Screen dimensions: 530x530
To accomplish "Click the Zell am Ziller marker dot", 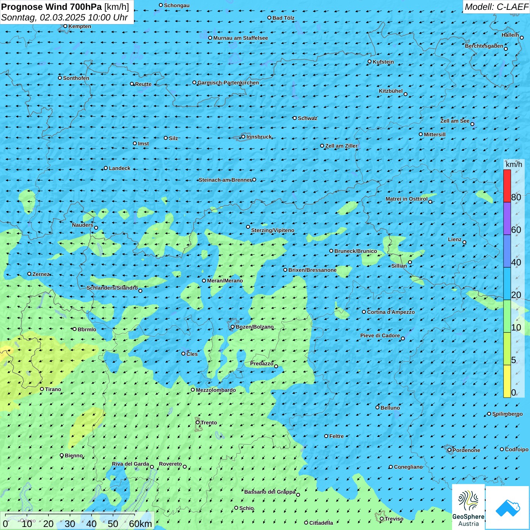I will (x=322, y=146).
